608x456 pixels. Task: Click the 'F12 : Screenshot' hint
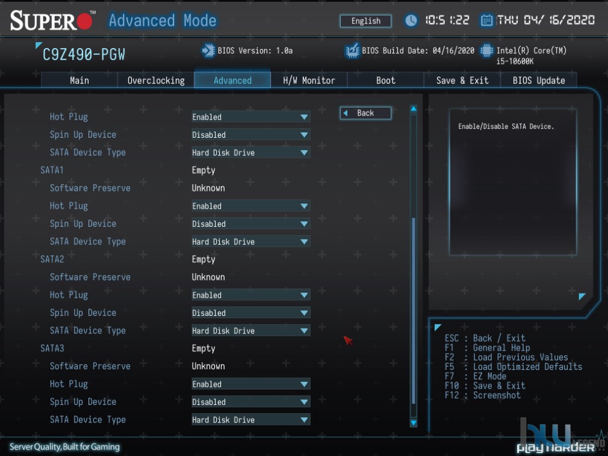tap(482, 395)
